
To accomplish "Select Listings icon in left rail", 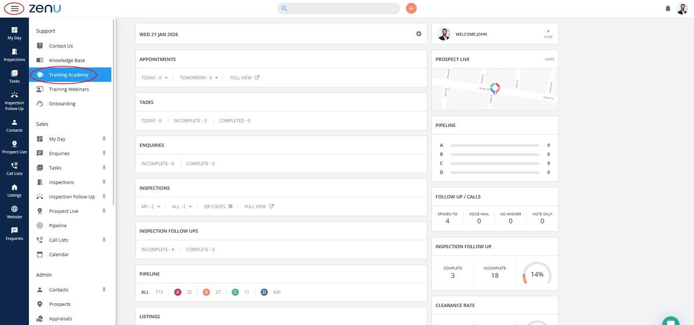I will pos(14,190).
